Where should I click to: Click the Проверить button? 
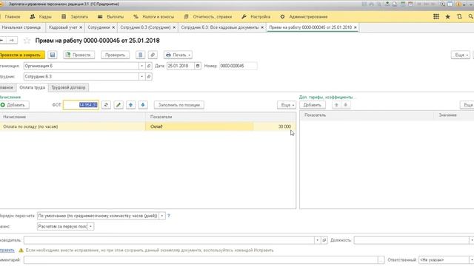tap(116, 55)
